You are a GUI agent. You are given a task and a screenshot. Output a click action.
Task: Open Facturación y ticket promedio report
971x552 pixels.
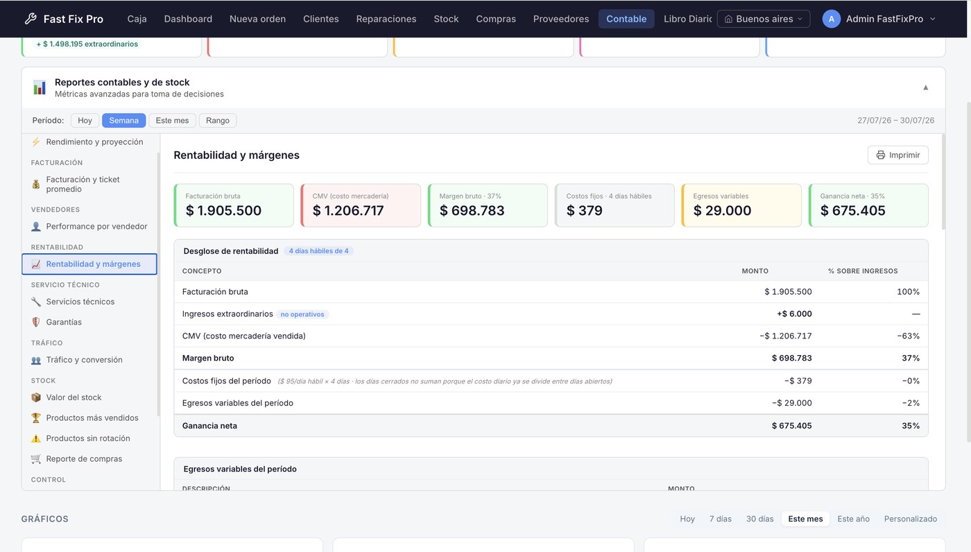[x=89, y=184]
